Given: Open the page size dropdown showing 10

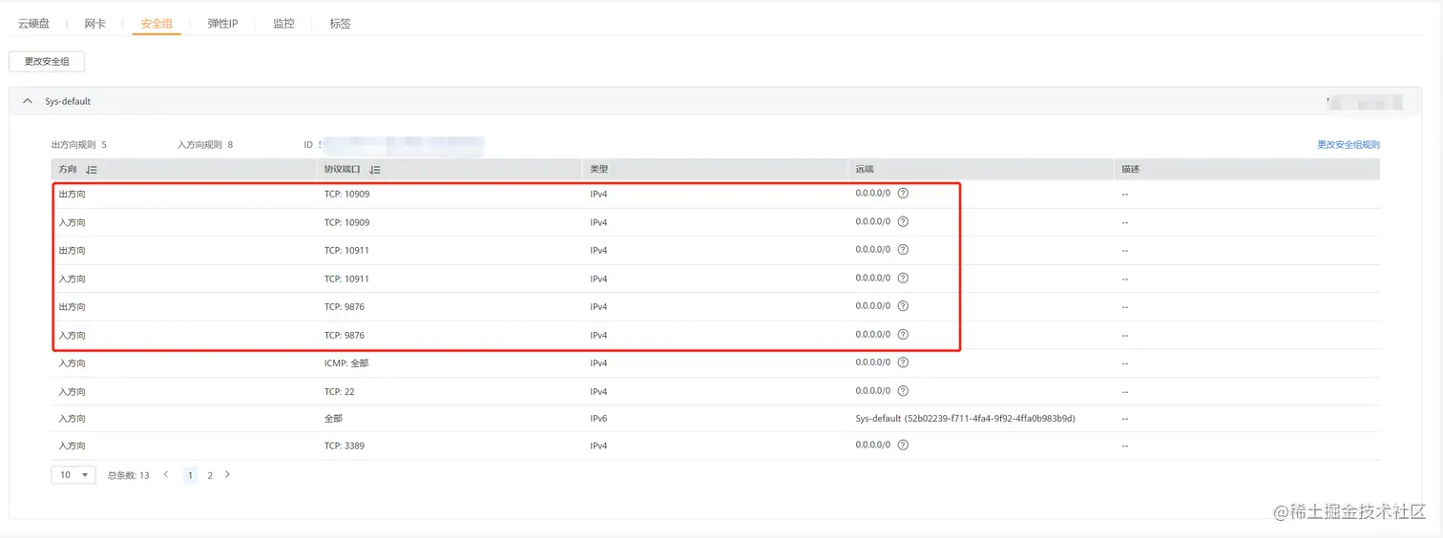Looking at the screenshot, I should pos(73,474).
